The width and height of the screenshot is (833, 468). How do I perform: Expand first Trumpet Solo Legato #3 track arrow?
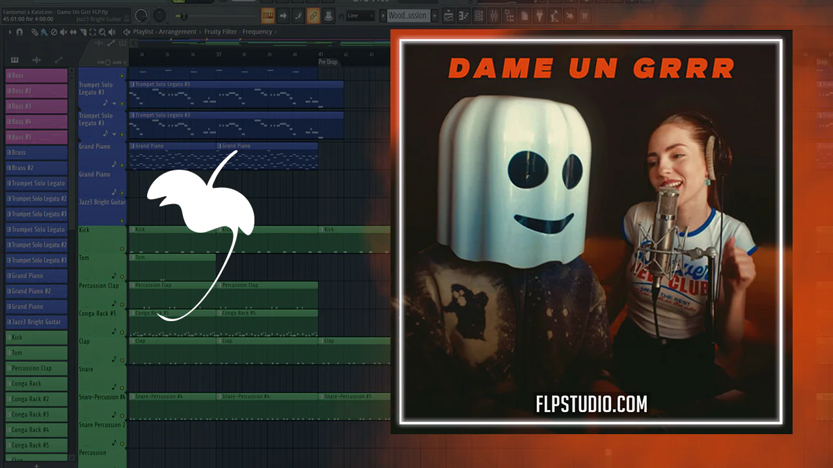click(x=114, y=103)
